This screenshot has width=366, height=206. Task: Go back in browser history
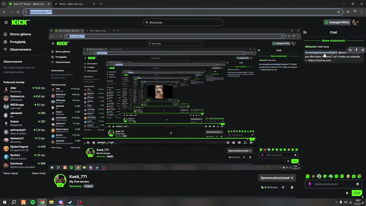tap(4, 12)
